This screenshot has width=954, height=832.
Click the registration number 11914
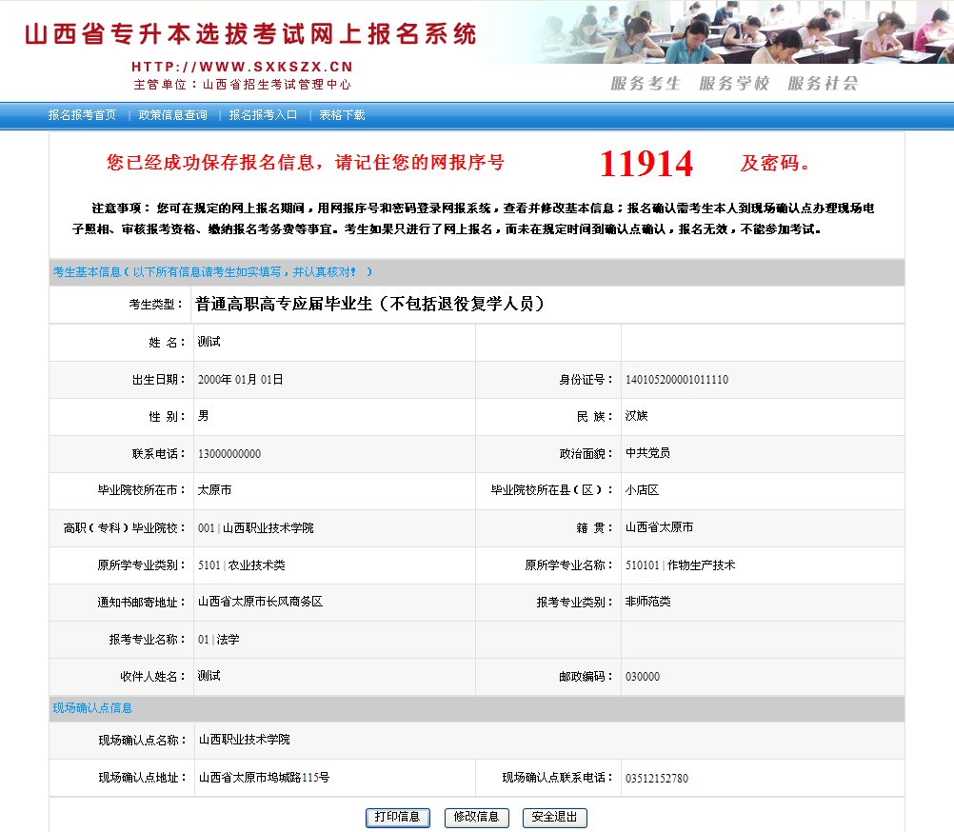point(646,164)
